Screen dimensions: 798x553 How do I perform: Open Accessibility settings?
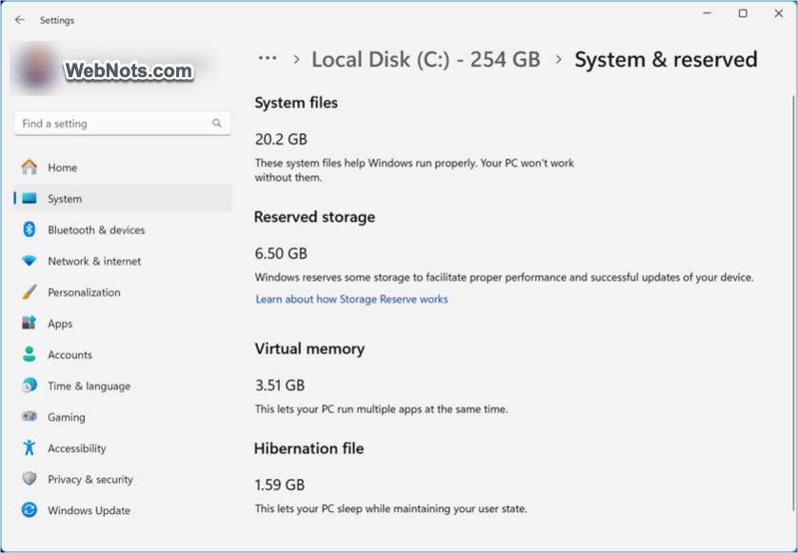122,448
